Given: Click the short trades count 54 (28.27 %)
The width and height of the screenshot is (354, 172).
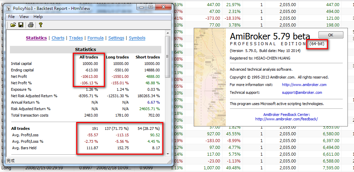Looking at the screenshot, I should (149, 129).
